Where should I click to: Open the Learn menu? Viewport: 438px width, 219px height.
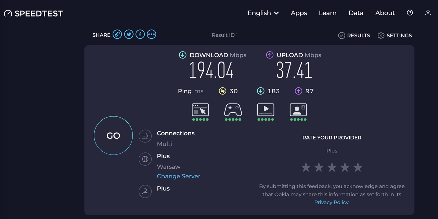point(327,13)
